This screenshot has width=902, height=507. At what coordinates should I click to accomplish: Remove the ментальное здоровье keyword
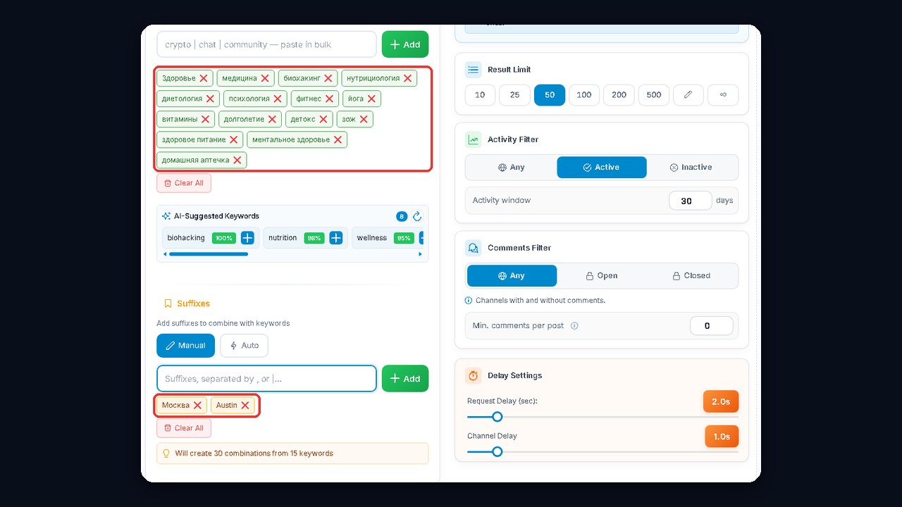tap(338, 139)
